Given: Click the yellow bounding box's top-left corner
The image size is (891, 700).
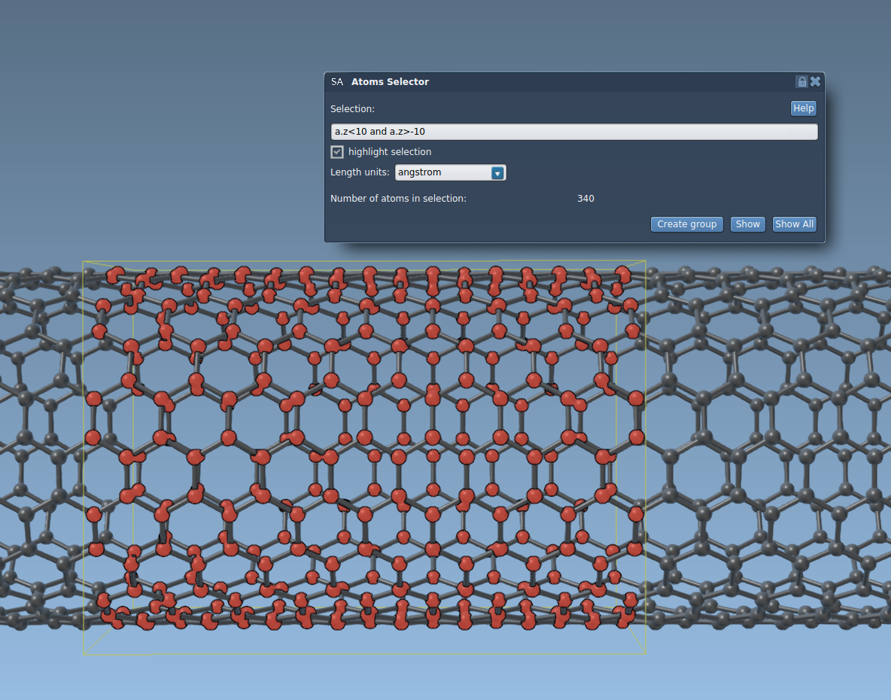Looking at the screenshot, I should point(84,262).
